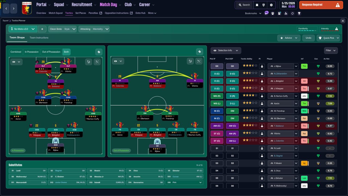The image size is (348, 196).
Task: Open player instructions icon for Vitinha
Action: pos(262,133)
